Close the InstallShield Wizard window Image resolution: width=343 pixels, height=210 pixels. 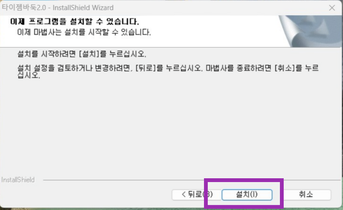pyautogui.click(x=332, y=8)
